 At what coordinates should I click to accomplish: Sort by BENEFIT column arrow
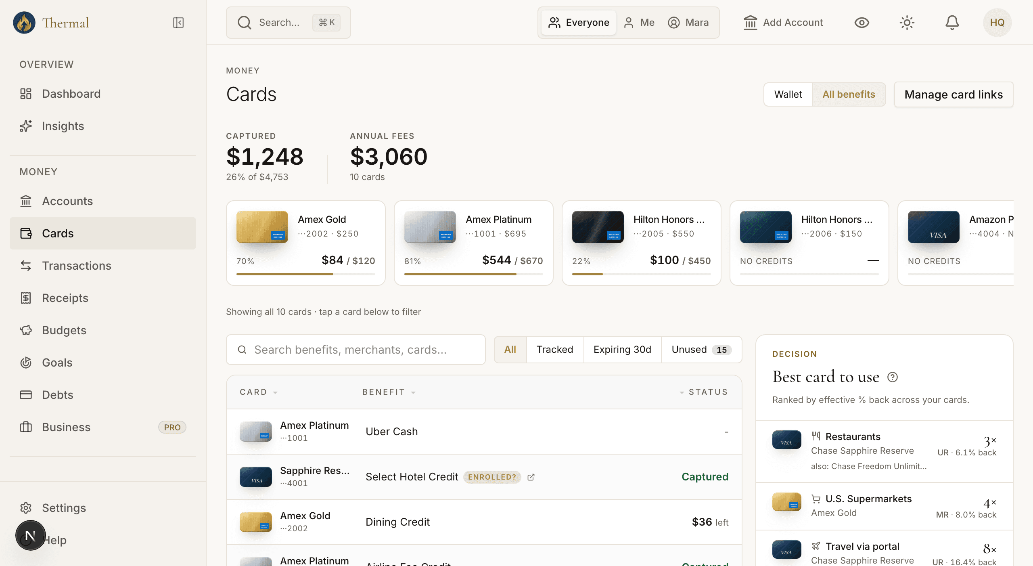[x=413, y=392]
